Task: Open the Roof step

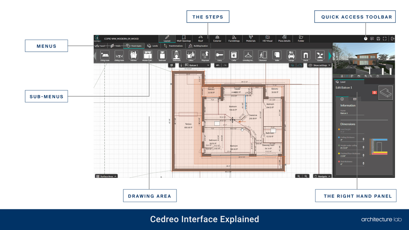Action: tap(200, 39)
